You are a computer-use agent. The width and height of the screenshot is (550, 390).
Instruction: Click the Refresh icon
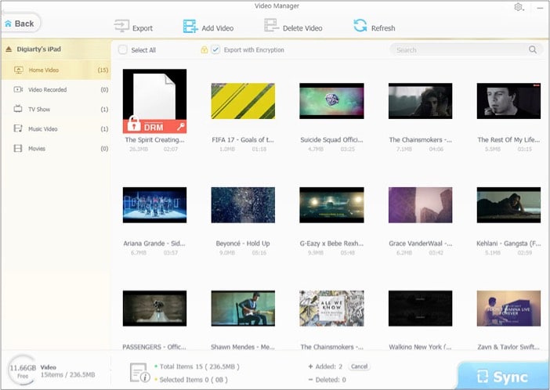coord(360,27)
